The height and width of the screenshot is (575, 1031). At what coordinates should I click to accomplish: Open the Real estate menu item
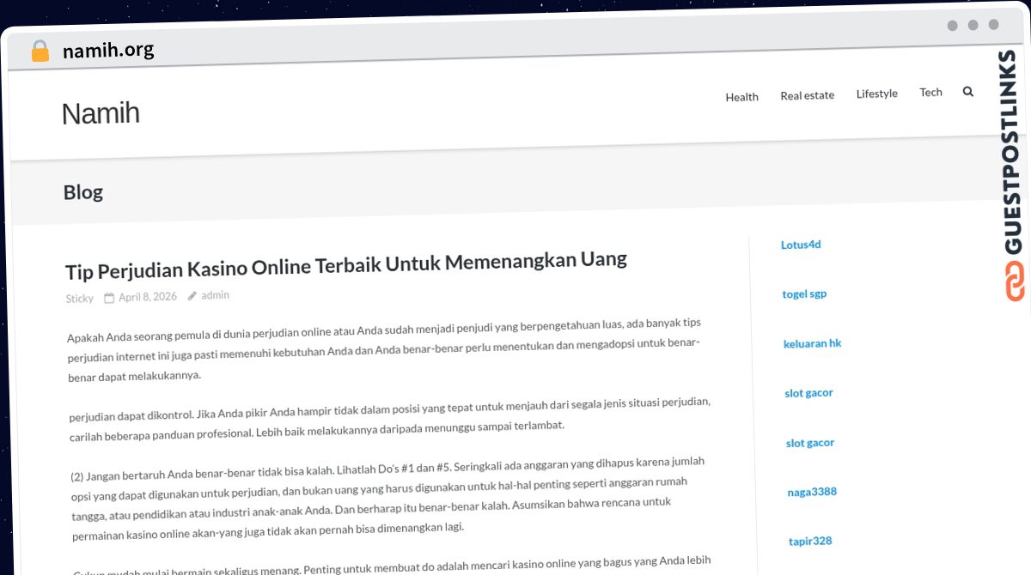807,95
